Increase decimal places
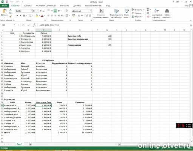 coord(86,15)
